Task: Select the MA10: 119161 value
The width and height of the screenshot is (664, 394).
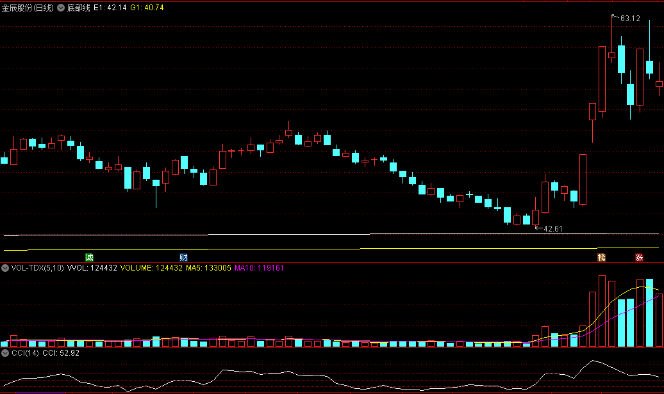Action: tap(259, 268)
